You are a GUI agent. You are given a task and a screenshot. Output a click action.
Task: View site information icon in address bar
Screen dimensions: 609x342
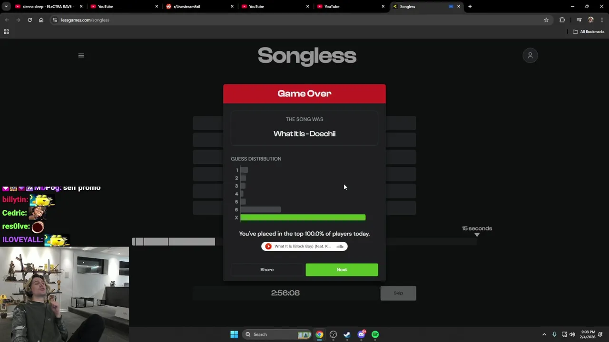55,20
